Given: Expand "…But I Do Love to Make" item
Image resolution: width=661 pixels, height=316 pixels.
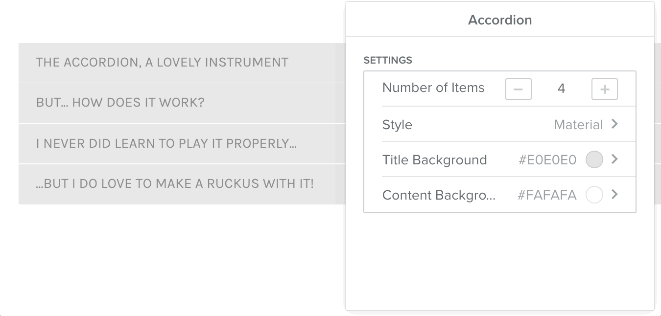Looking at the screenshot, I should pyautogui.click(x=175, y=184).
